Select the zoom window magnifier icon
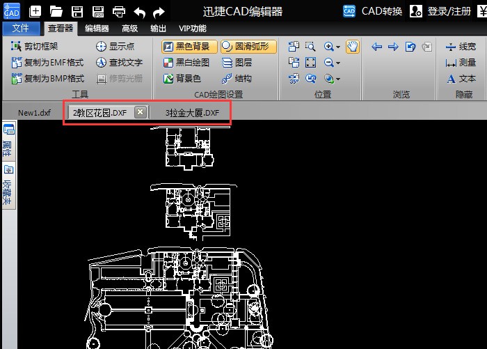 pyautogui.click(x=310, y=47)
